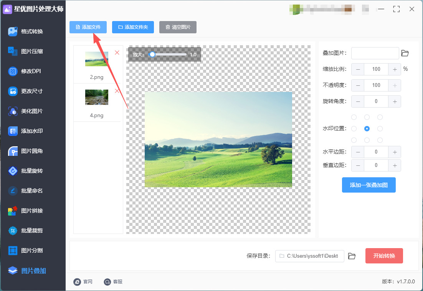The image size is (423, 291).
Task: Decrease 缩放比例 scale with minus
Action: pos(358,69)
